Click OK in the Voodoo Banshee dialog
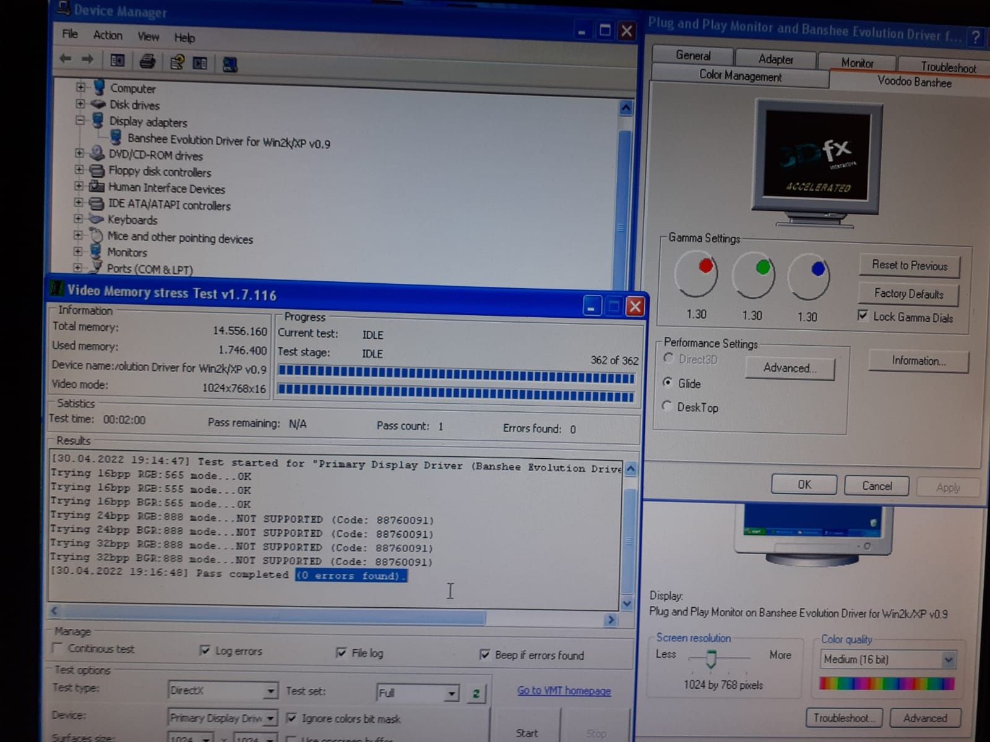 [804, 485]
